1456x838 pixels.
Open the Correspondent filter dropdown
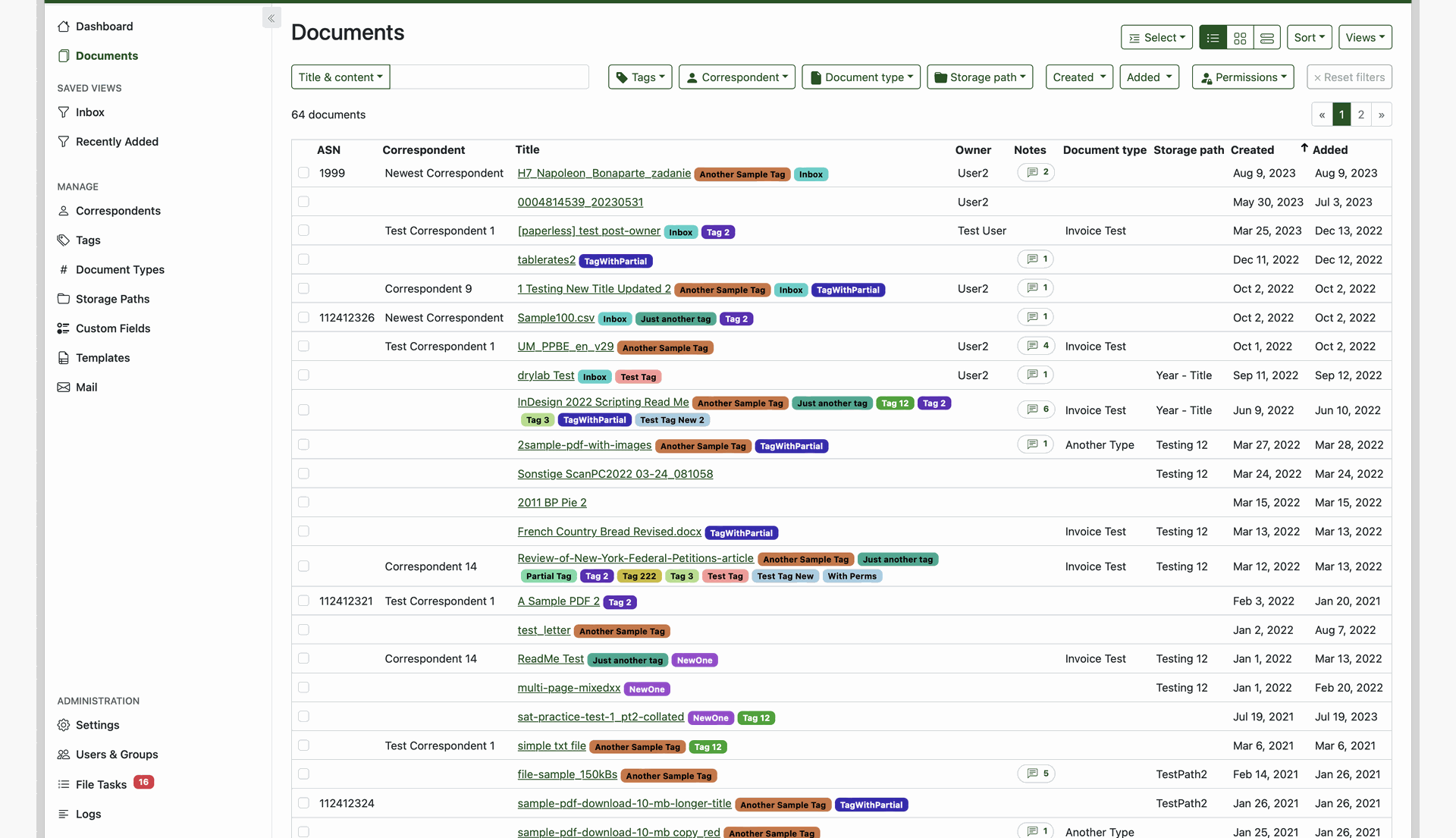click(736, 77)
